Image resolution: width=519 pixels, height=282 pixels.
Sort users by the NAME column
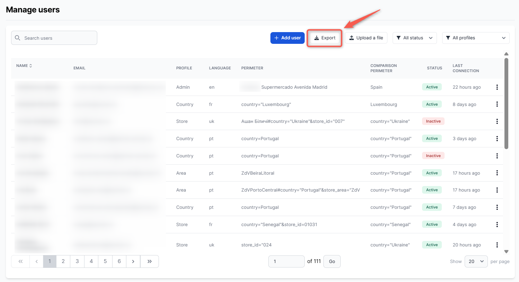tap(24, 66)
